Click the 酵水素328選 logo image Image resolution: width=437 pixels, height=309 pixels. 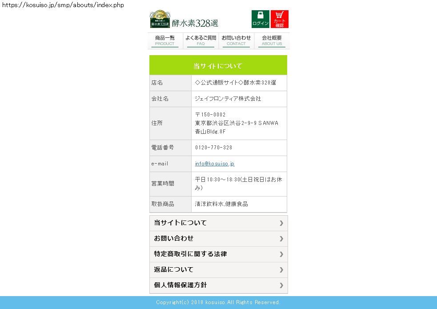click(184, 19)
